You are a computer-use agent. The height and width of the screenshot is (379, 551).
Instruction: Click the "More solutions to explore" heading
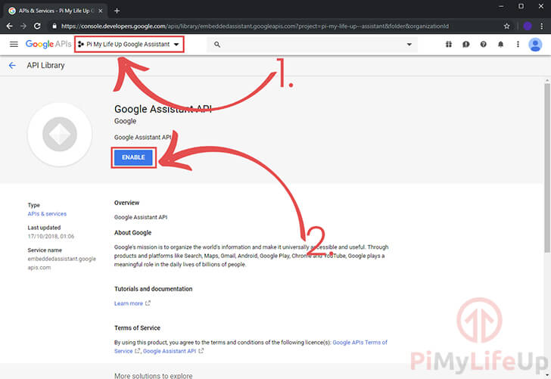[153, 375]
